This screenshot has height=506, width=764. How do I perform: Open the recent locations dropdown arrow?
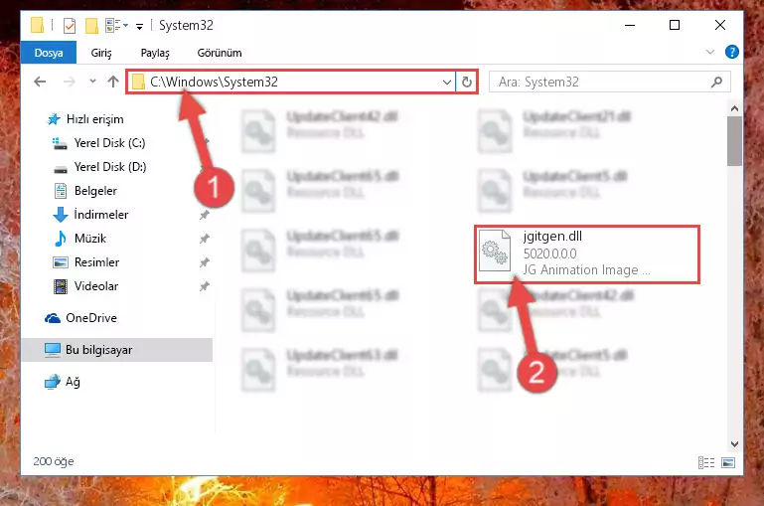[x=92, y=82]
